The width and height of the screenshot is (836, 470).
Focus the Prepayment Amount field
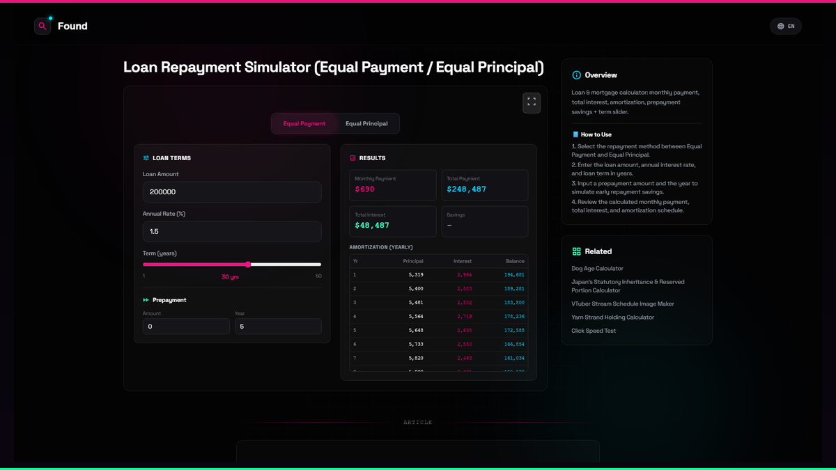[x=186, y=327]
